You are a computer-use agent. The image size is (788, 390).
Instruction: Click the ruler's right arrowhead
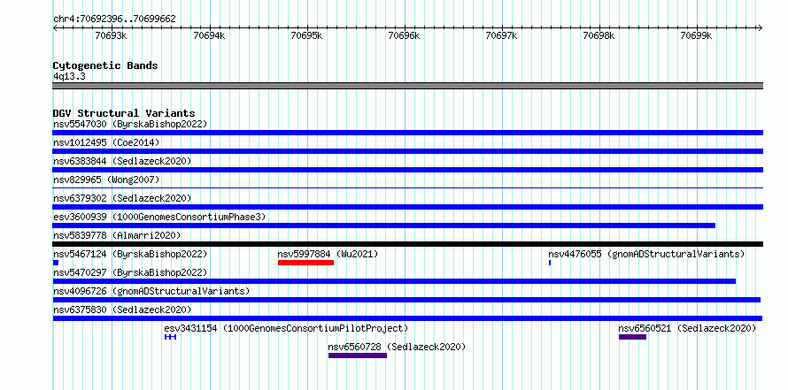[x=761, y=27]
